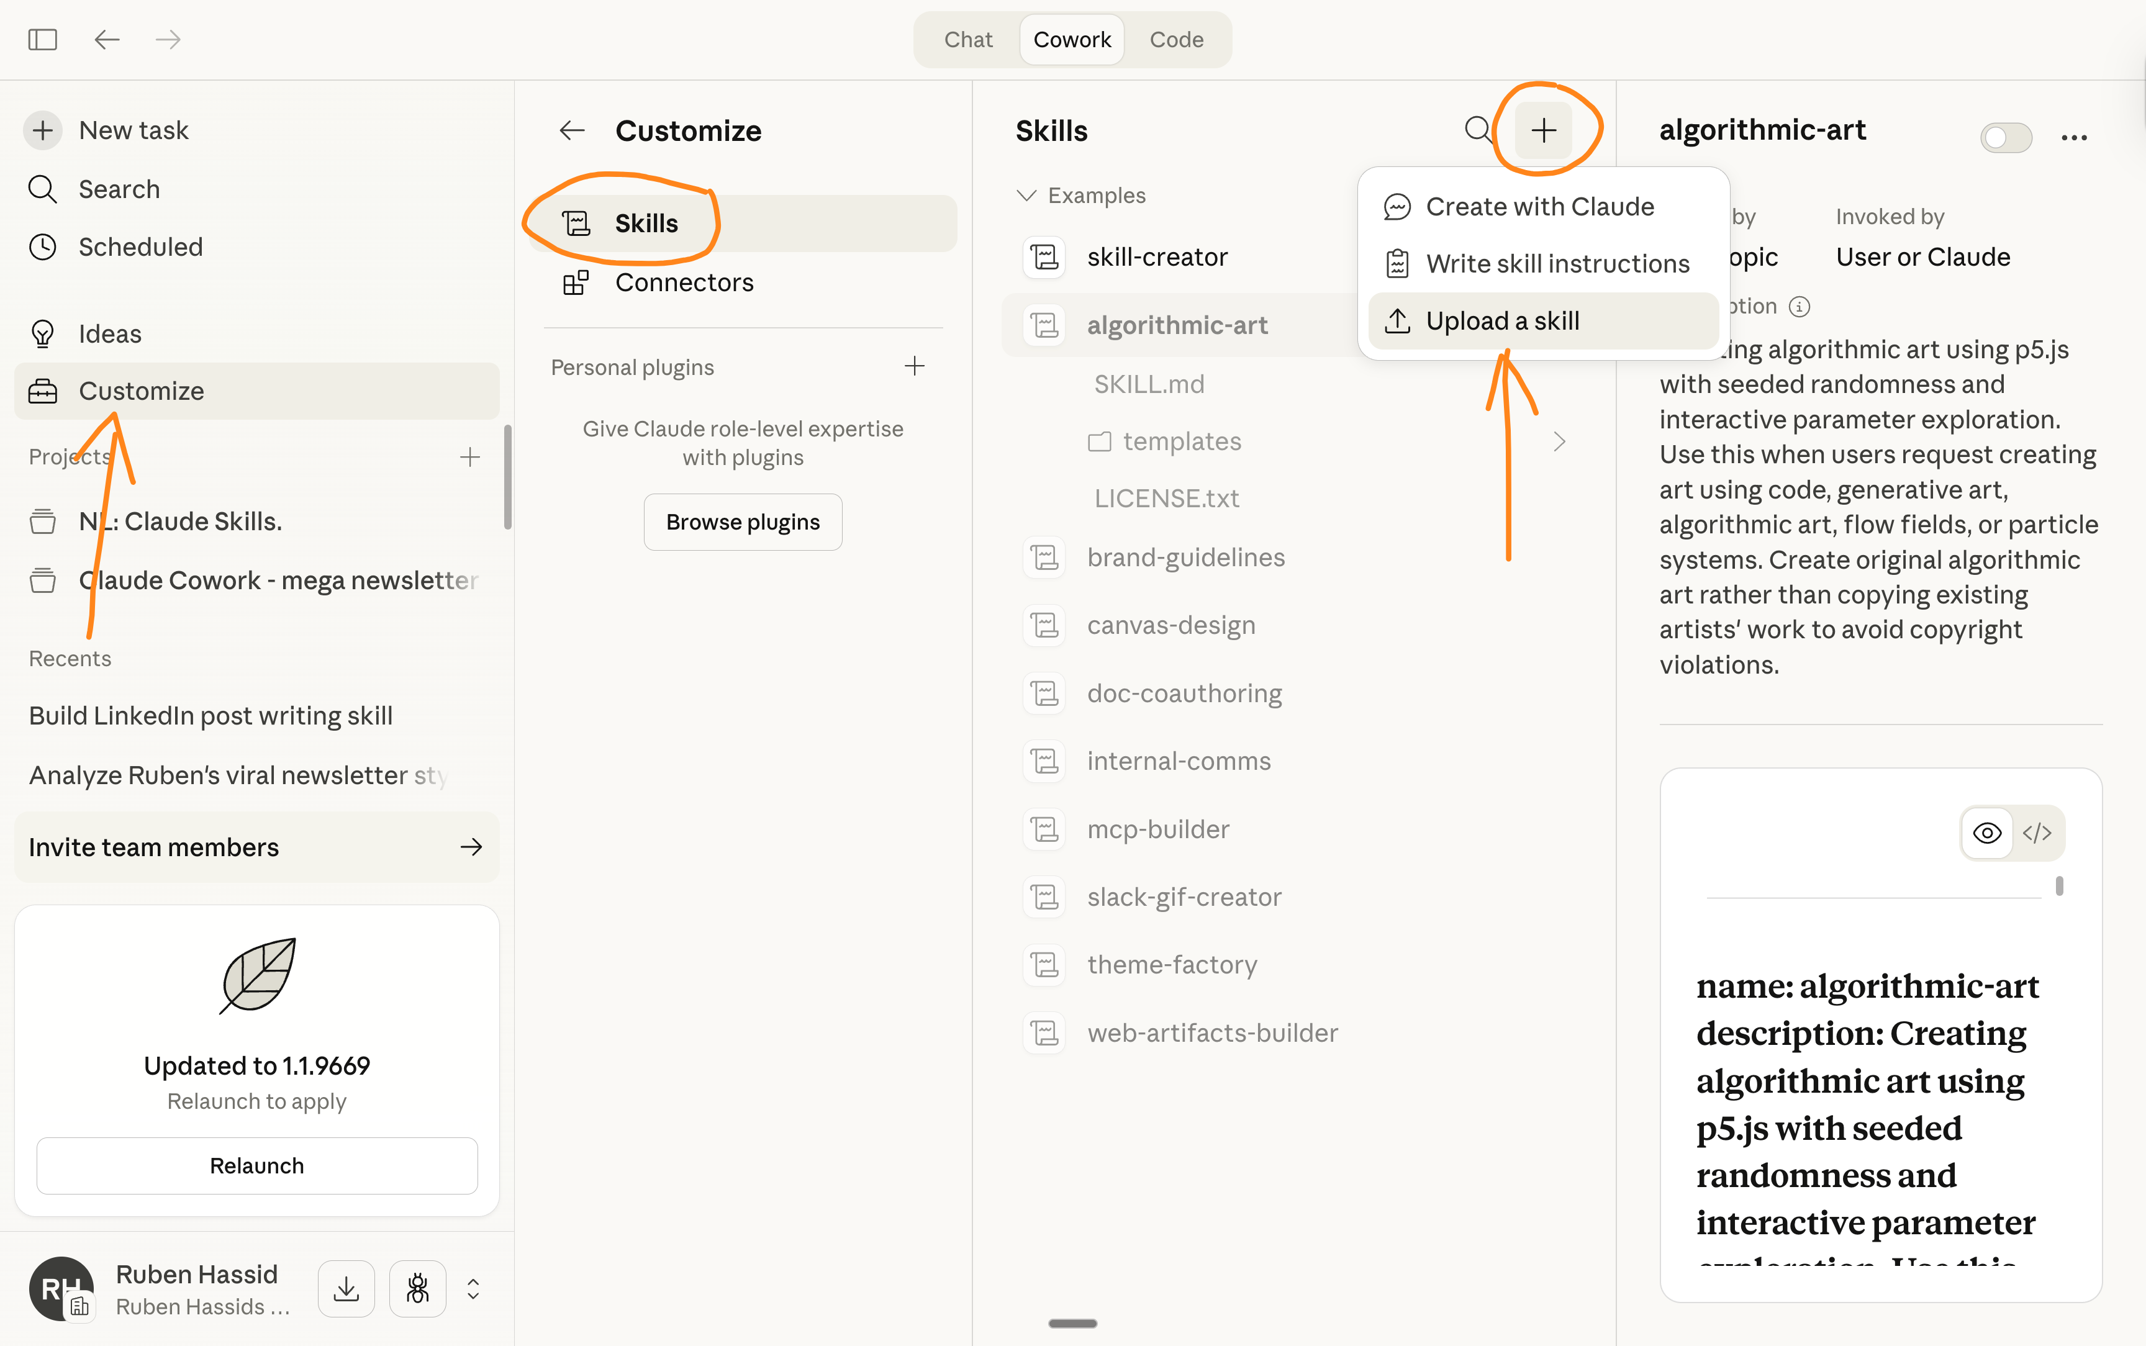
Task: Click the Description info icon
Action: [1800, 307]
